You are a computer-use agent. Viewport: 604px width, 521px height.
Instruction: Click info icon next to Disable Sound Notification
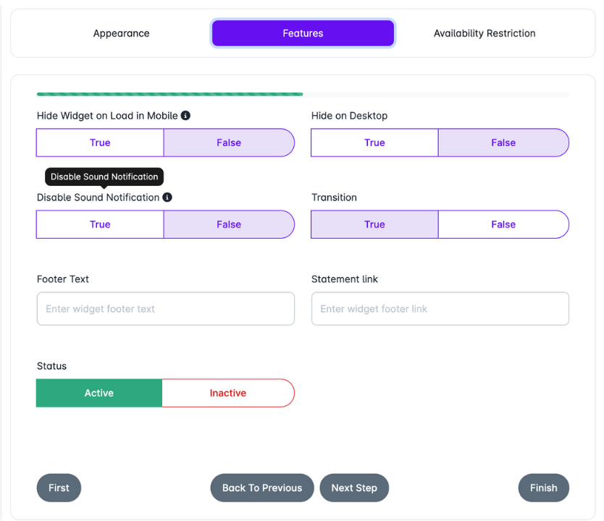tap(167, 198)
